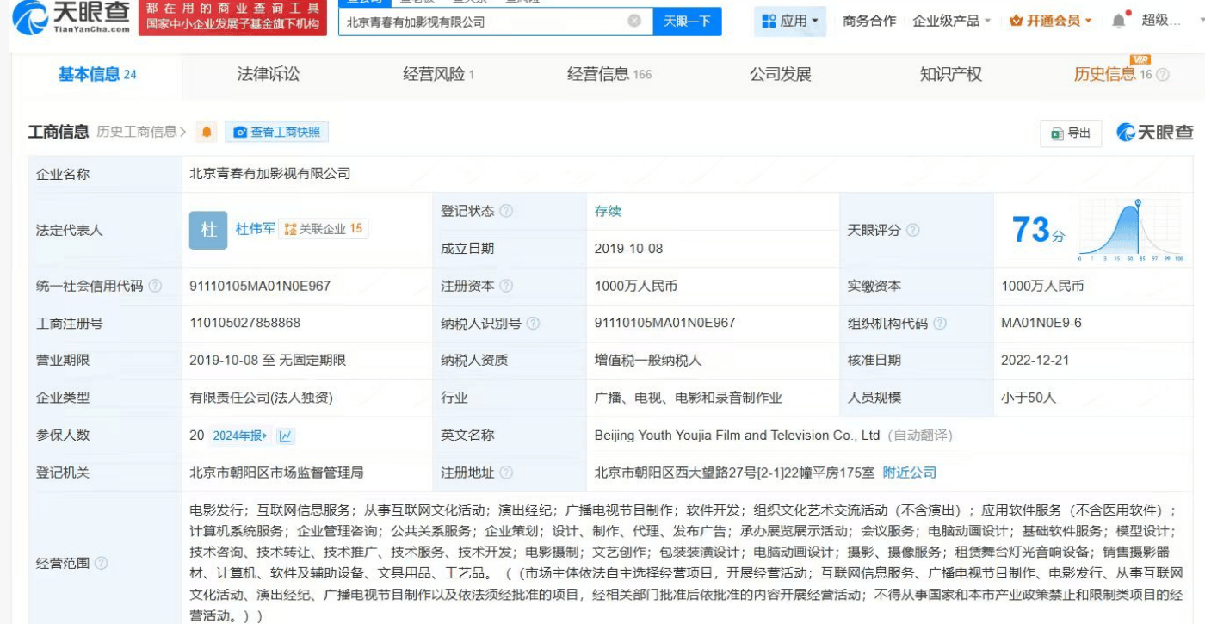Click the 查看工商快照 button
This screenshot has width=1205, height=624.
pyautogui.click(x=276, y=133)
